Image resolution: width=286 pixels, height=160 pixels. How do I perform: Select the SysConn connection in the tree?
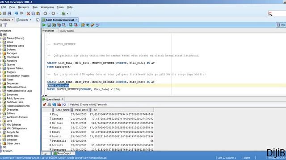coord(8,151)
